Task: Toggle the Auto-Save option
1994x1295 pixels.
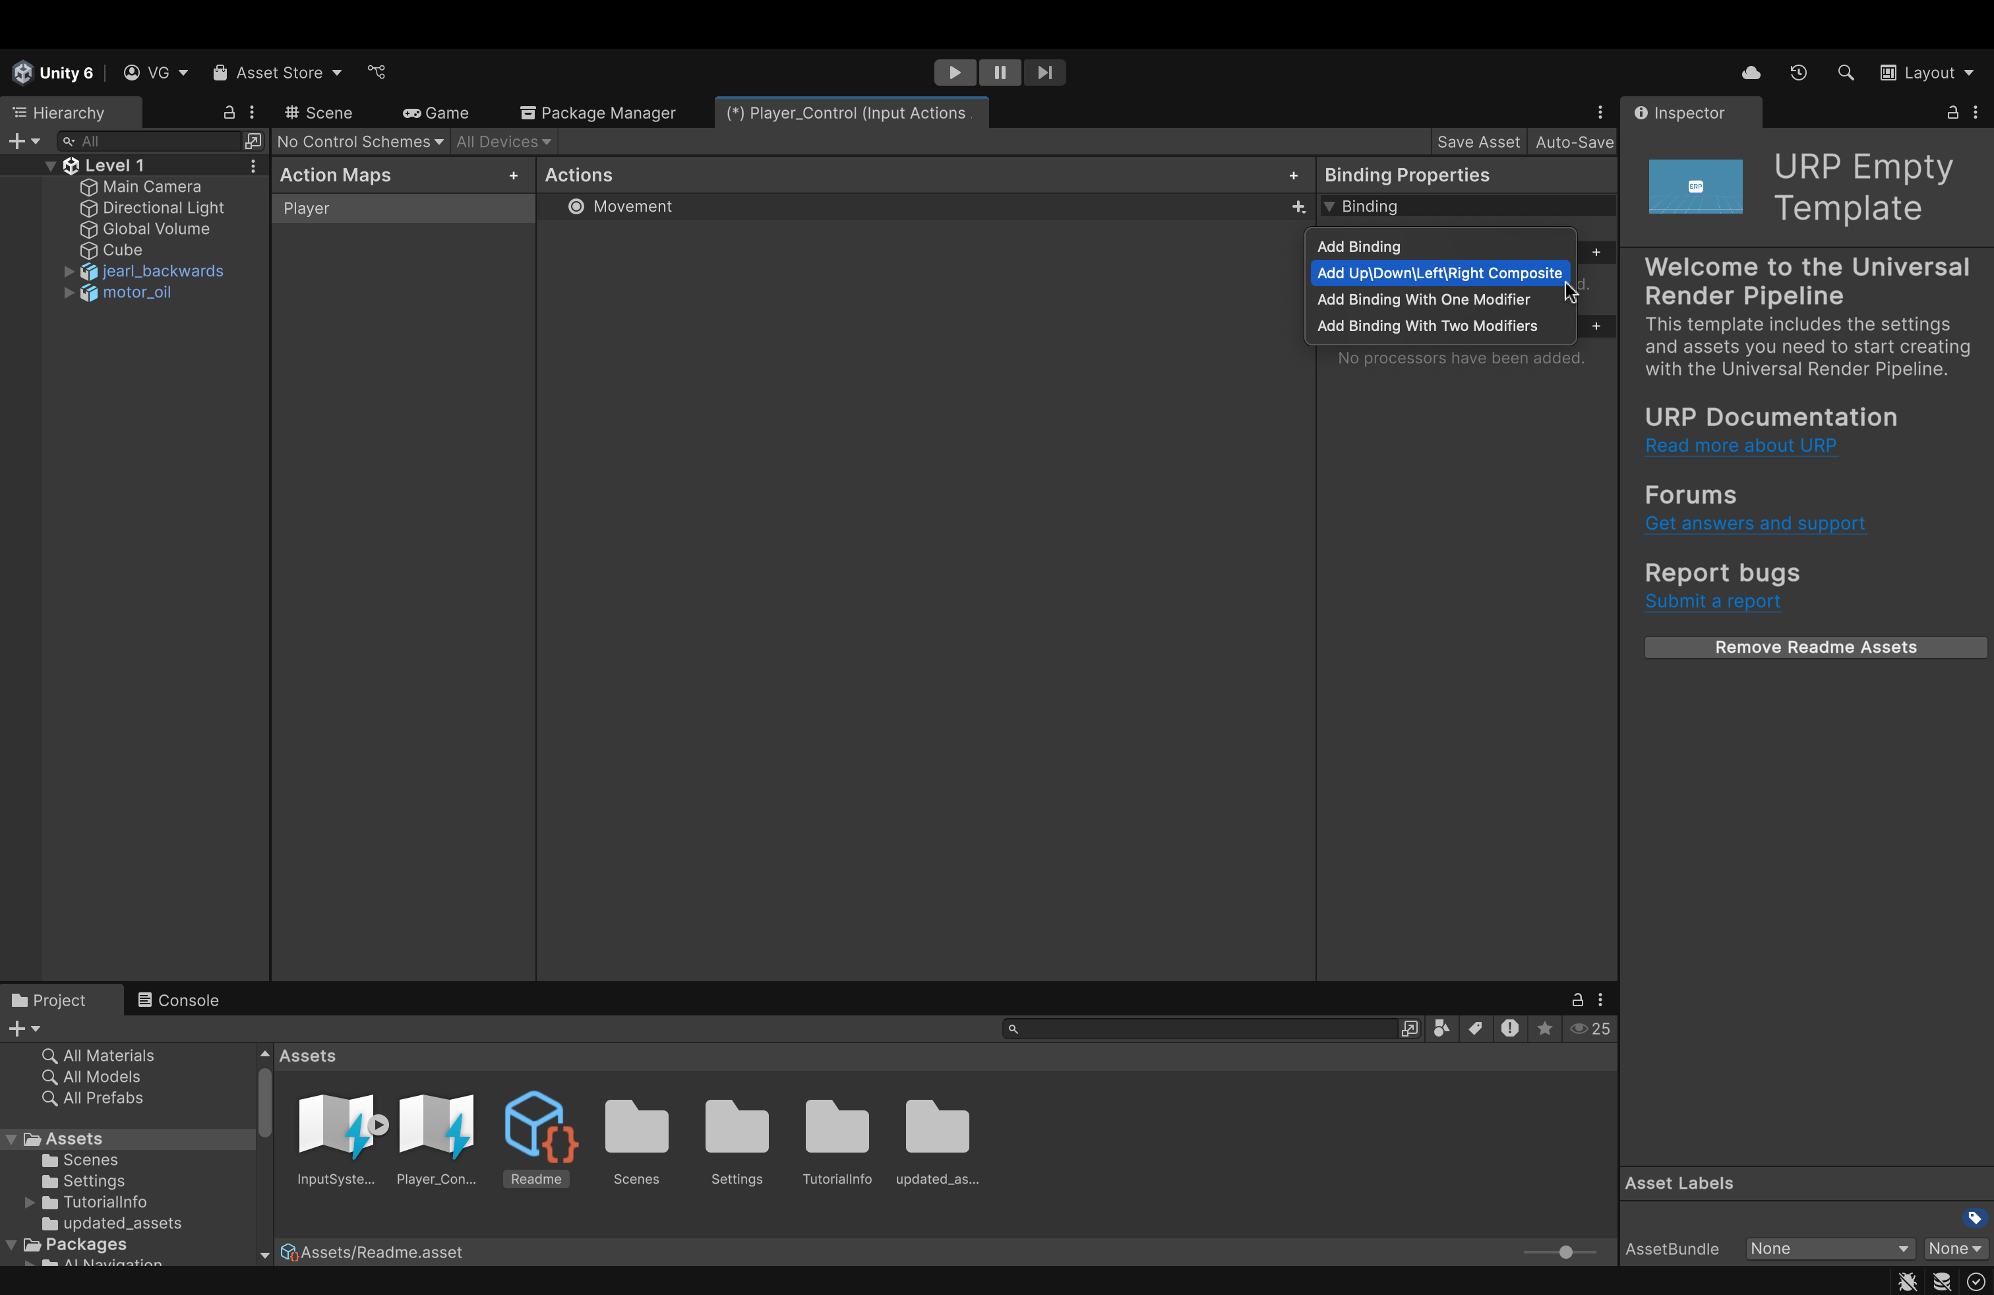Action: pos(1573,142)
